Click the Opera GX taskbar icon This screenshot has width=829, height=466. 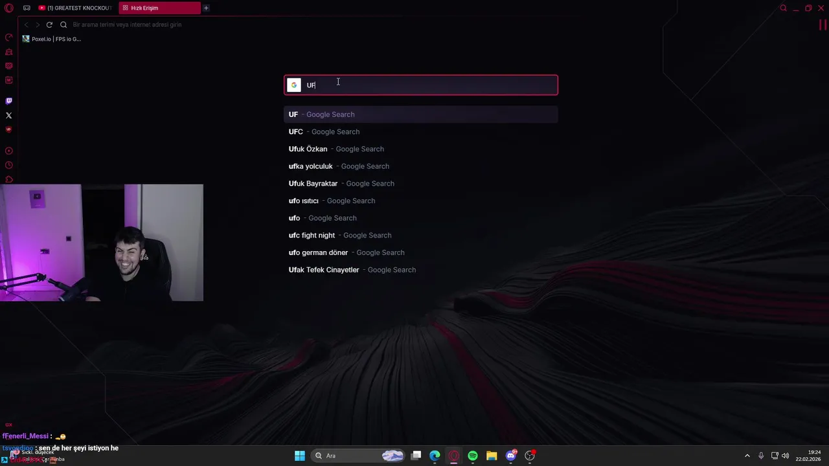pos(454,456)
